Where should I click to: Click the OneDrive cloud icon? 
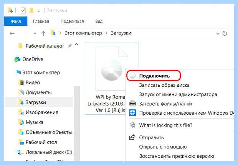coord(17,59)
